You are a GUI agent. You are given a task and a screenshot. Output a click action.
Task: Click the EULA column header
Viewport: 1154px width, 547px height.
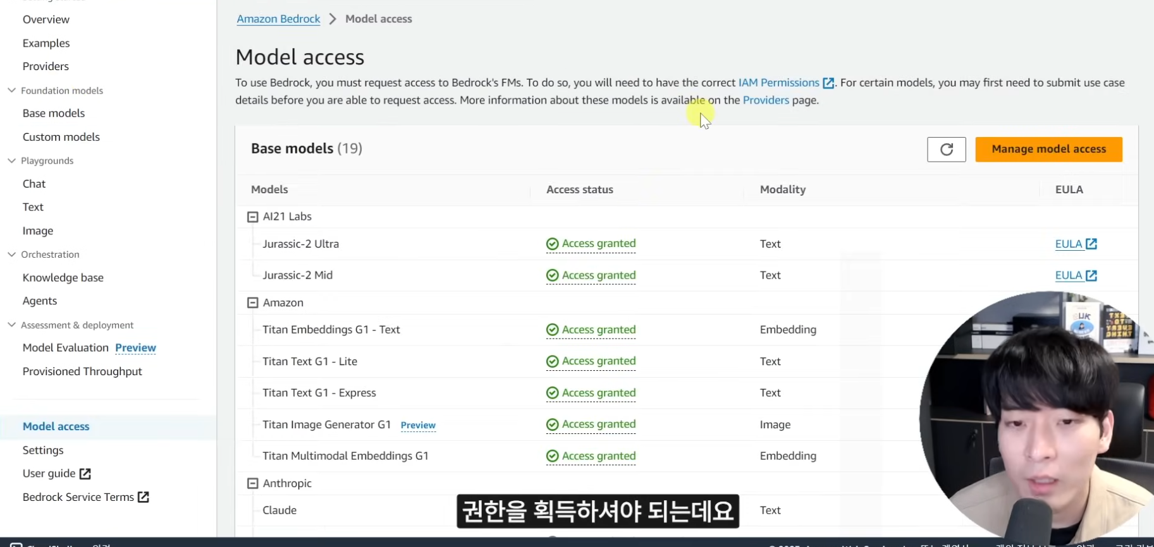tap(1069, 189)
